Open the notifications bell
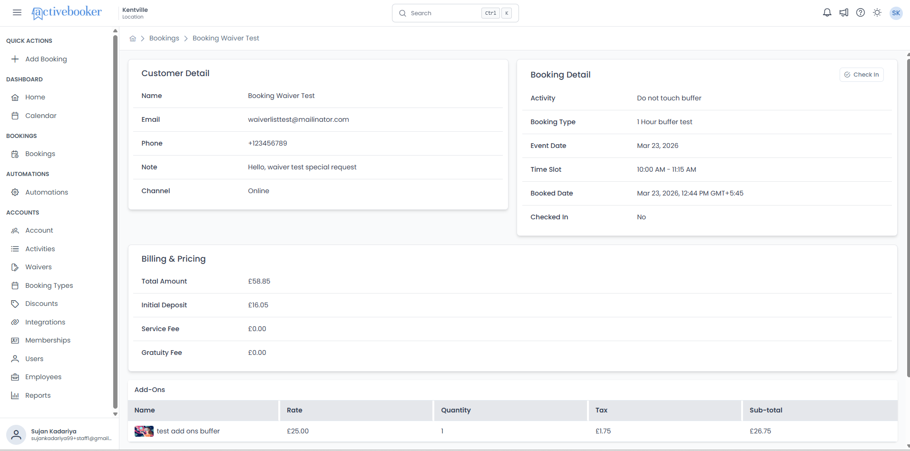910x451 pixels. pyautogui.click(x=827, y=13)
